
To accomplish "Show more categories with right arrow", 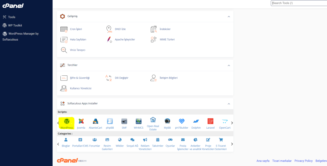I will coord(232,144).
